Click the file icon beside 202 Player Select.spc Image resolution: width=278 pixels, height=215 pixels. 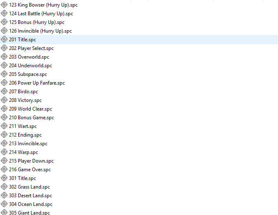(x=4, y=48)
